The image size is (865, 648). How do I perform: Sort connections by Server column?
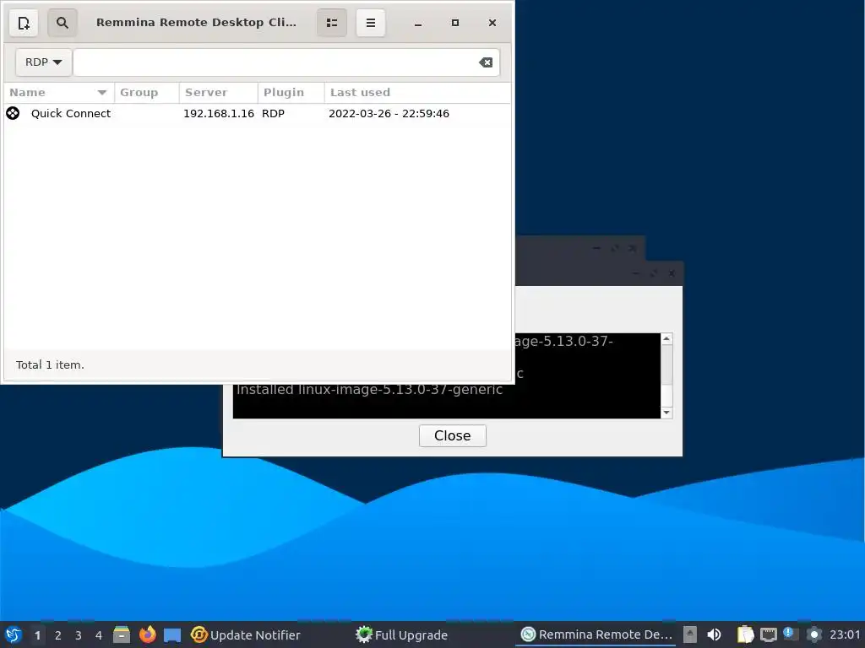[x=219, y=93]
